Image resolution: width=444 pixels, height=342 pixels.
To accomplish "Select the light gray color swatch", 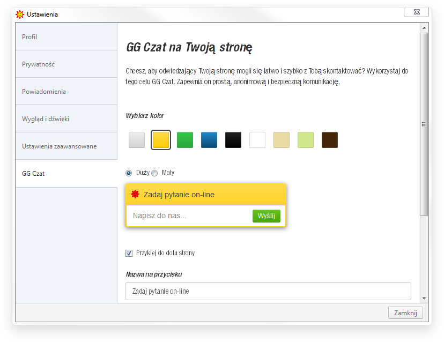I will (137, 140).
